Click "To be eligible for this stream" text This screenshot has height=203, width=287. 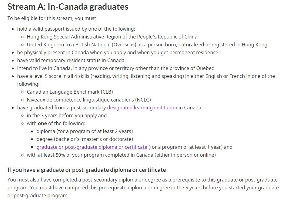(52, 18)
